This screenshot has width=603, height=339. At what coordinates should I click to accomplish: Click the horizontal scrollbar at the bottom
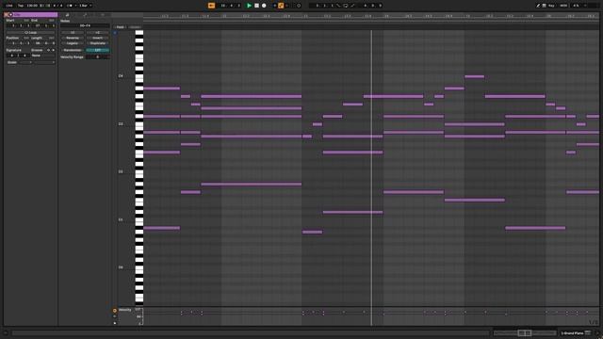click(250, 332)
